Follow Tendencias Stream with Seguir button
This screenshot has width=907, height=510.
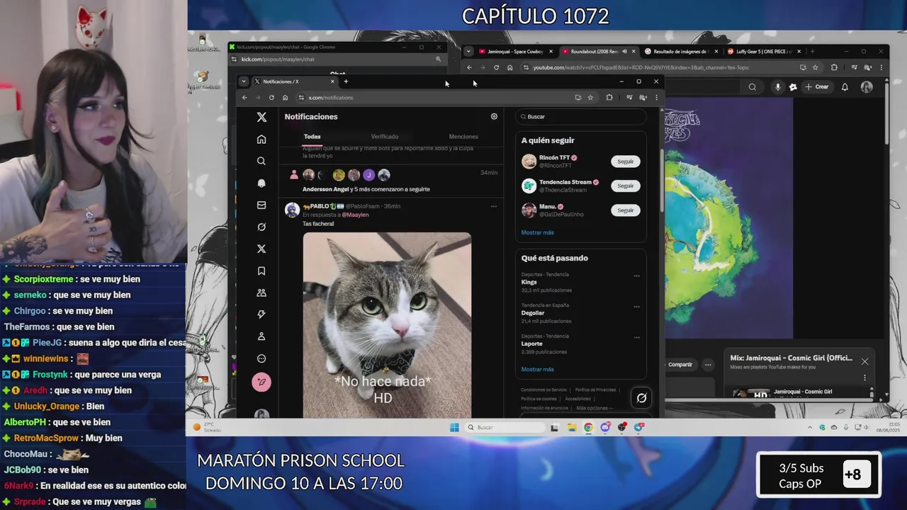click(x=625, y=186)
